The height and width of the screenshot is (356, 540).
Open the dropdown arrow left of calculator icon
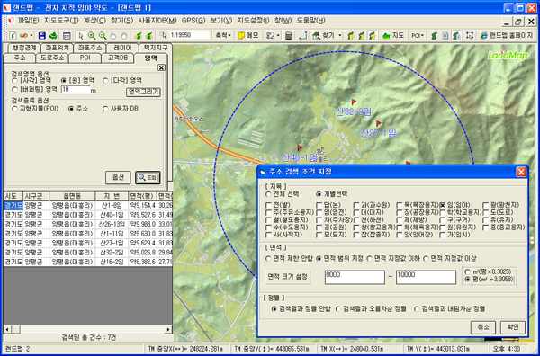pos(277,36)
